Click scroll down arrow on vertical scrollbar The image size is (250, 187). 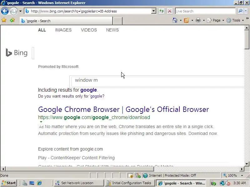[247, 164]
